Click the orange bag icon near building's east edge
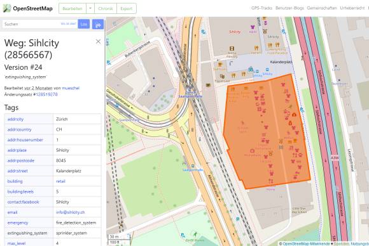The width and height of the screenshot is (369, 246). (294, 114)
